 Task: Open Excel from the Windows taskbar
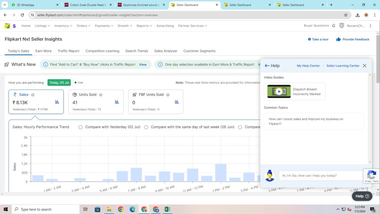pyautogui.click(x=167, y=209)
